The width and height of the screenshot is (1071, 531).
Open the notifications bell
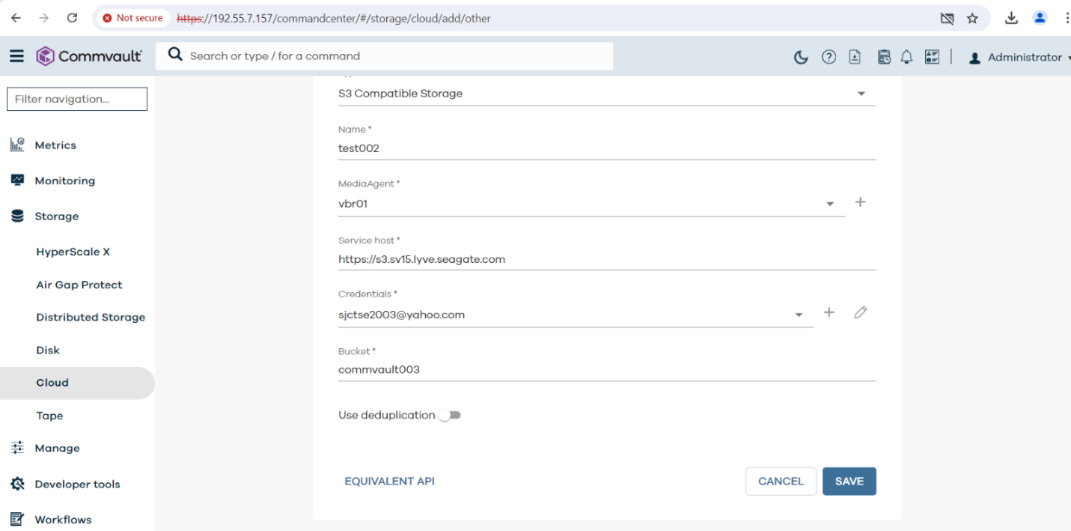[906, 57]
